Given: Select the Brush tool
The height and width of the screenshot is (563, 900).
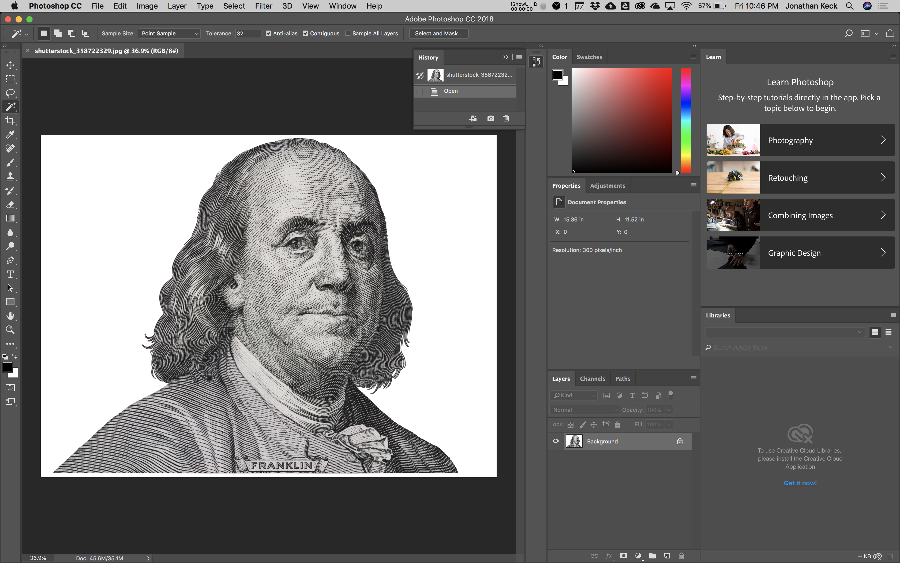Looking at the screenshot, I should [10, 162].
